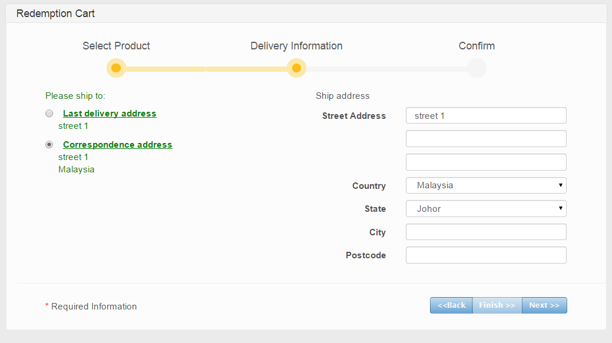
Task: Click the third Street Address line field
Action: (x=486, y=162)
